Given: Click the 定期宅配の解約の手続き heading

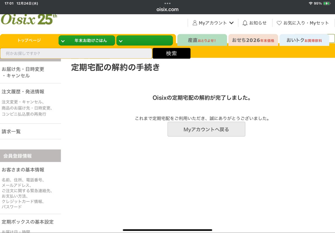Looking at the screenshot, I should coord(116,67).
